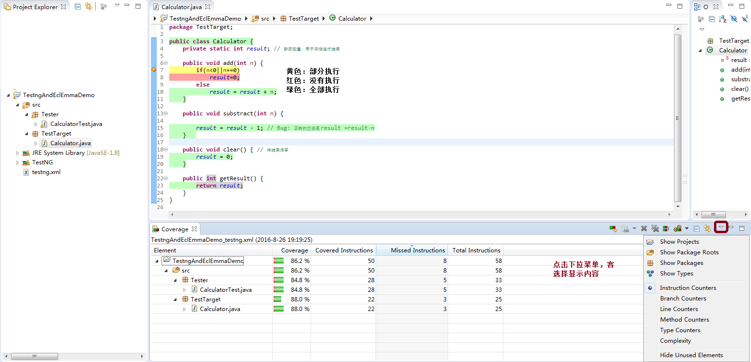The width and height of the screenshot is (751, 362).
Task: Expand the JRE System Library node
Action: click(x=18, y=153)
